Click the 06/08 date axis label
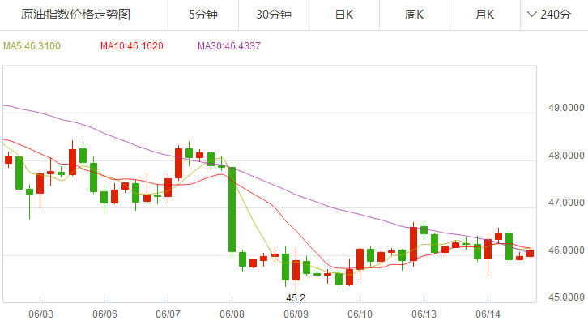This screenshot has height=325, width=588. (232, 314)
